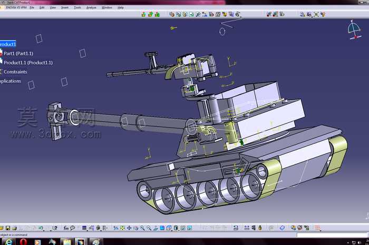This screenshot has width=369, height=245.
Task: Click the Manipulation icon in top toolbar
Action: [302, 15]
